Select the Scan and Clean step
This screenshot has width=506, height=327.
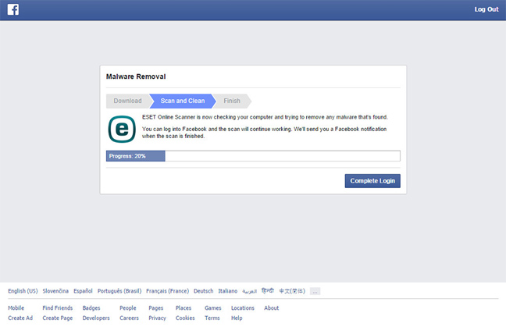click(183, 101)
